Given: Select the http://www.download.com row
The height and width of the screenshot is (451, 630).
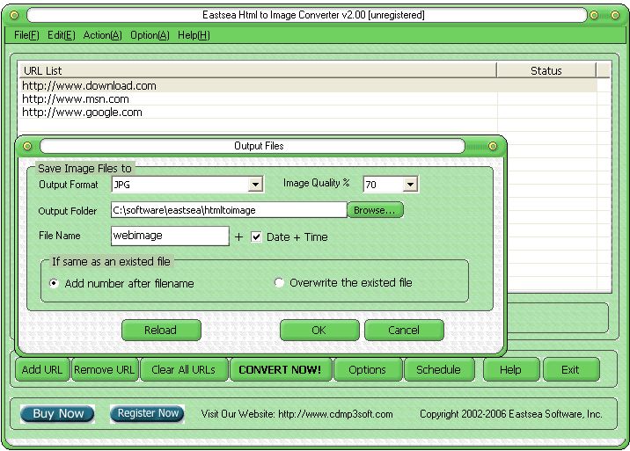Looking at the screenshot, I should (x=307, y=85).
